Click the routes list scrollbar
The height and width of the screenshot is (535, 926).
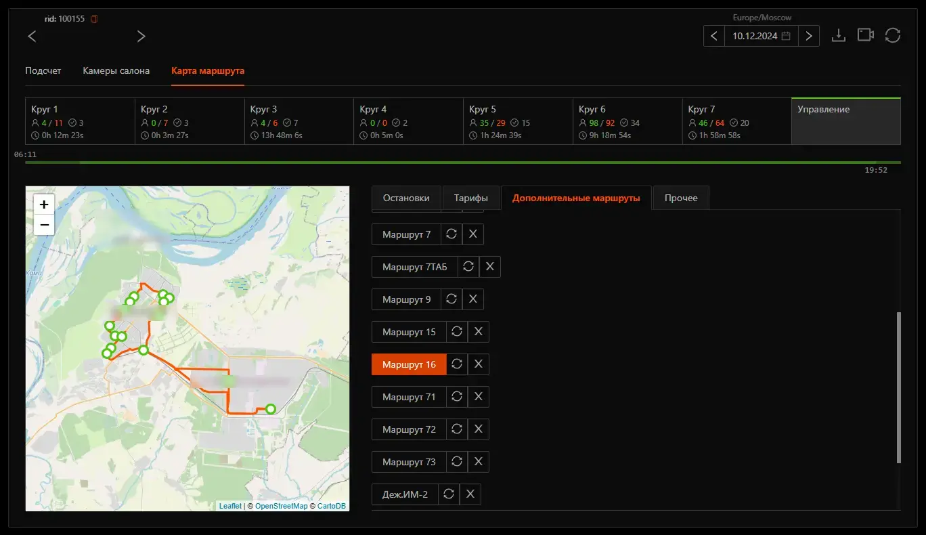pos(898,387)
